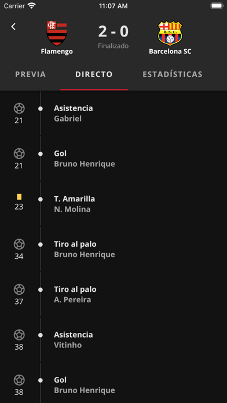
Task: Select A. Pereira's Tiro al palo entry
Action: pos(113,295)
